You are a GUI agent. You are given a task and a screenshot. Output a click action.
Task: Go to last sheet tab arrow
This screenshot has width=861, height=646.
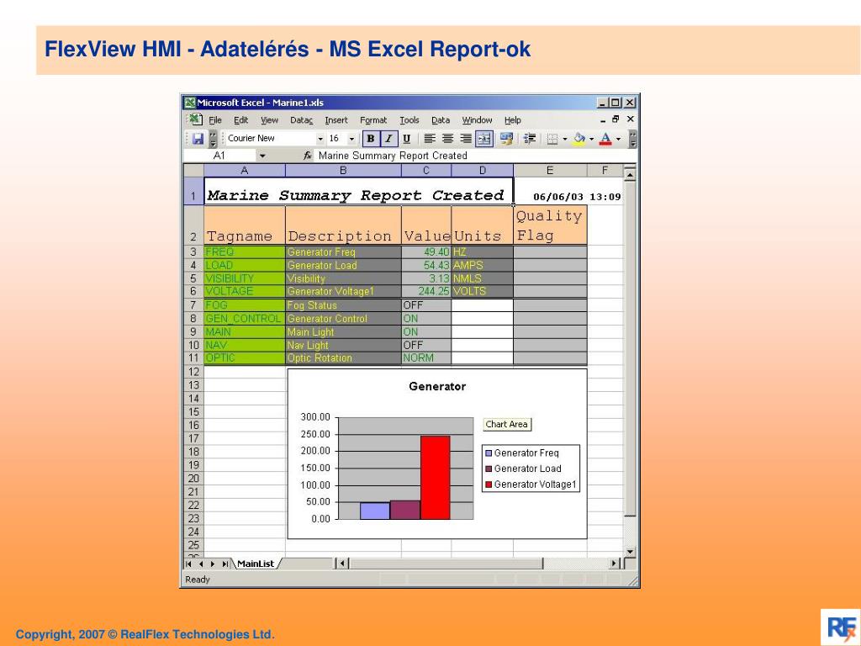pos(224,564)
